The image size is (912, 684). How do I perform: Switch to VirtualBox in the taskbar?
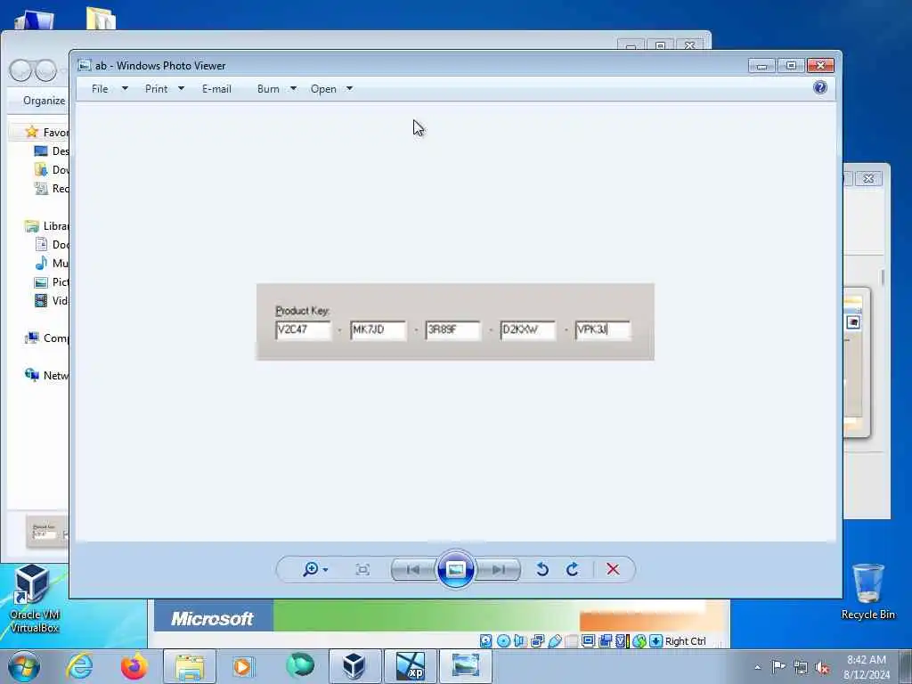[x=354, y=666]
